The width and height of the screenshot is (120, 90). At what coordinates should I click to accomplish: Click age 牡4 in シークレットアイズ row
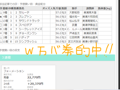pyautogui.click(x=64, y=29)
